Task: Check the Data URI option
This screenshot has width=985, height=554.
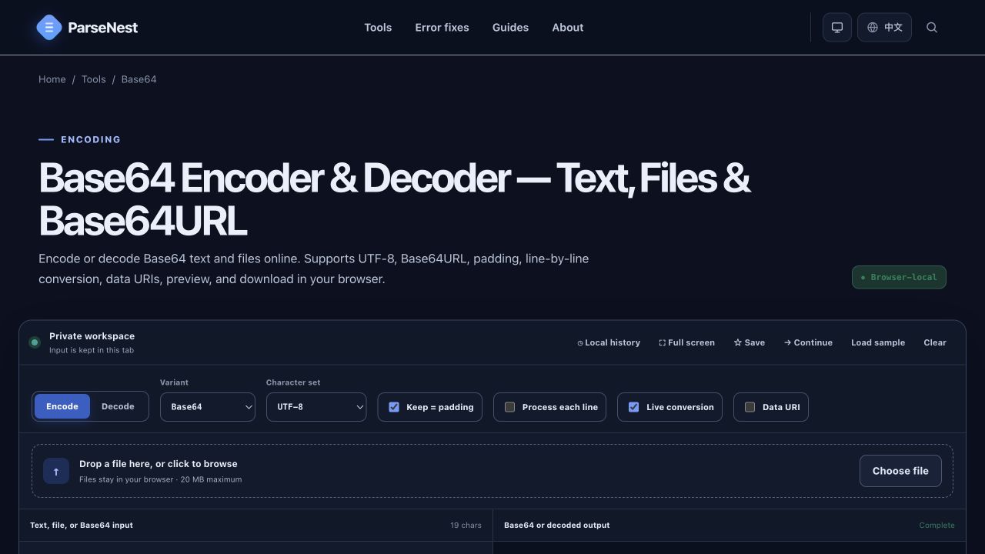Action: click(750, 407)
